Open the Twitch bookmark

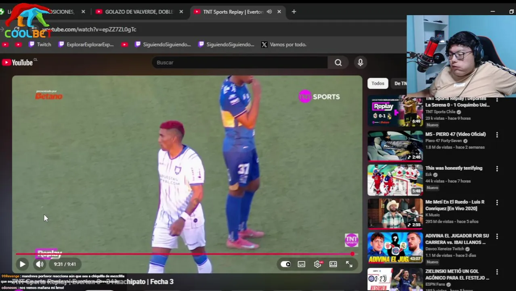[40, 44]
